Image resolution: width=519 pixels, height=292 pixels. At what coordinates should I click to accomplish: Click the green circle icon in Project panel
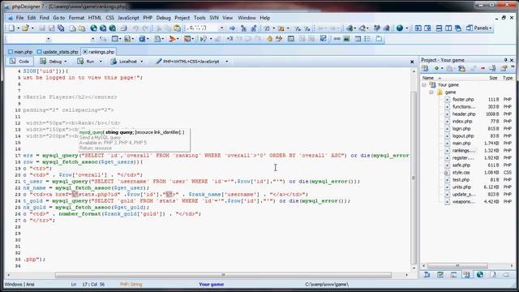click(436, 68)
